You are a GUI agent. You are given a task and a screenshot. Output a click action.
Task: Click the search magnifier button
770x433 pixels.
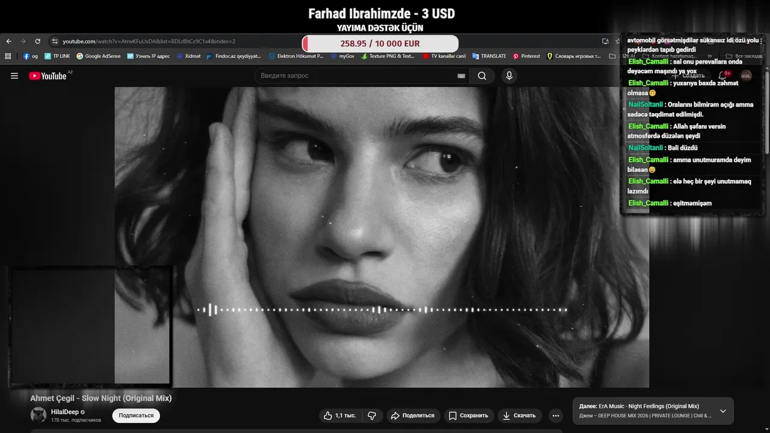482,76
